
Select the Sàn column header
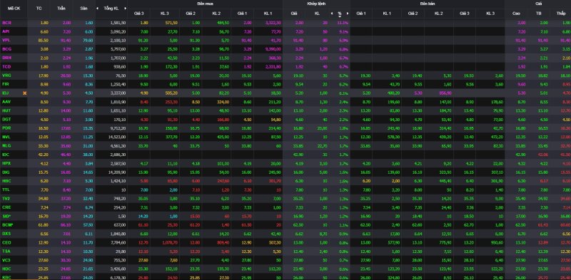[x=84, y=8]
